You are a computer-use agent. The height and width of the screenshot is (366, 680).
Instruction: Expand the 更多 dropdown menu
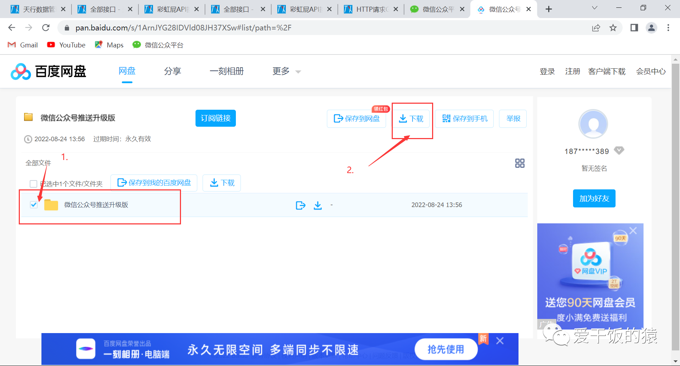pyautogui.click(x=287, y=71)
